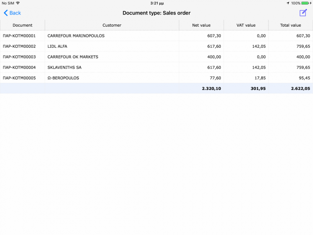
Task: Sort by the Customer column header
Action: pos(112,25)
